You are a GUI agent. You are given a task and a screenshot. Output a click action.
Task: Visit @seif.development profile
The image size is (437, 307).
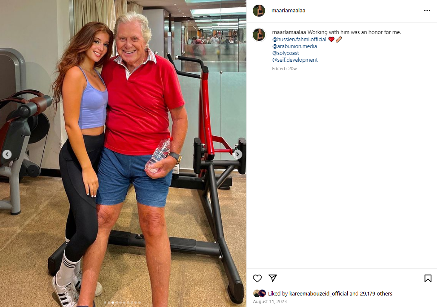coord(295,60)
